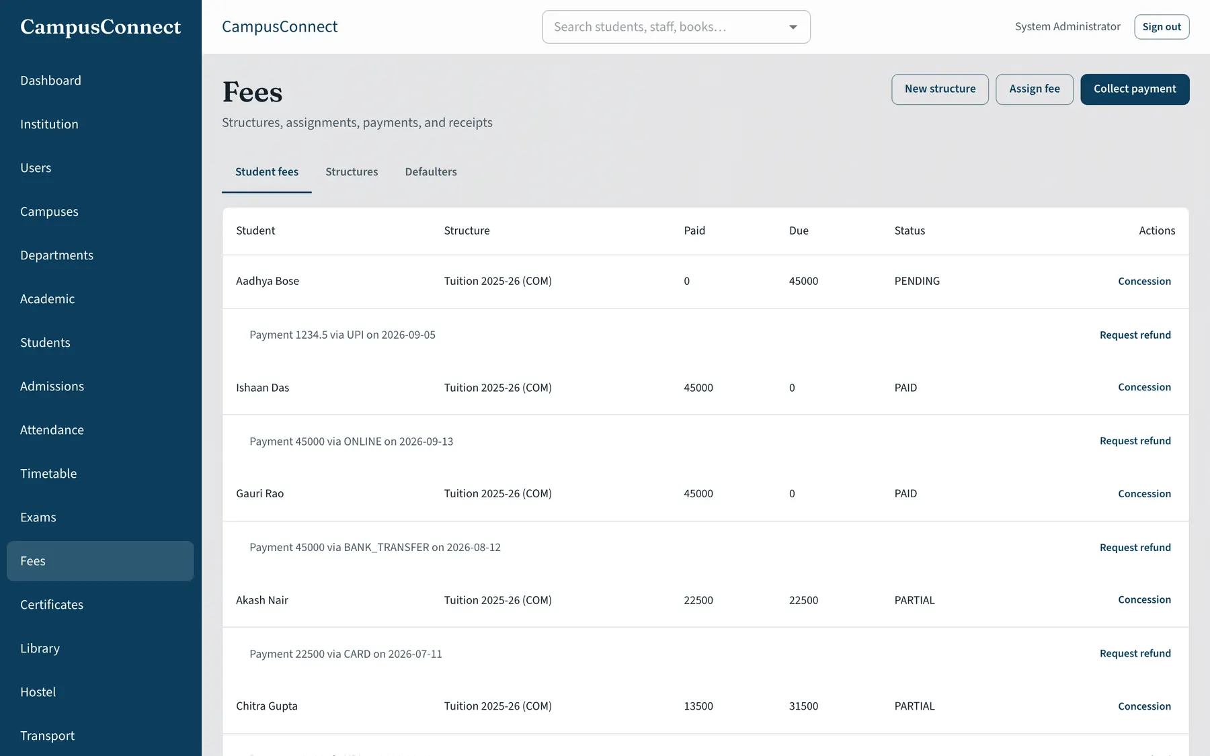
Task: Open Transport in the sidebar
Action: click(x=100, y=736)
